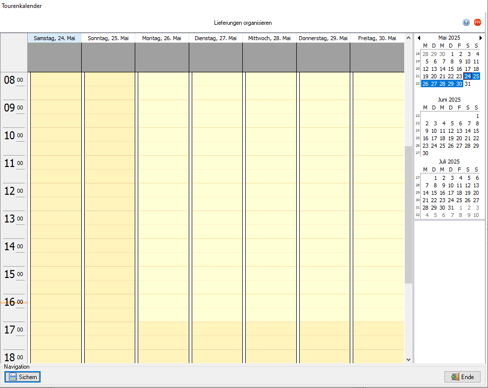Click the Mai 2025 month title
Image resolution: width=488 pixels, height=388 pixels.
coord(449,38)
